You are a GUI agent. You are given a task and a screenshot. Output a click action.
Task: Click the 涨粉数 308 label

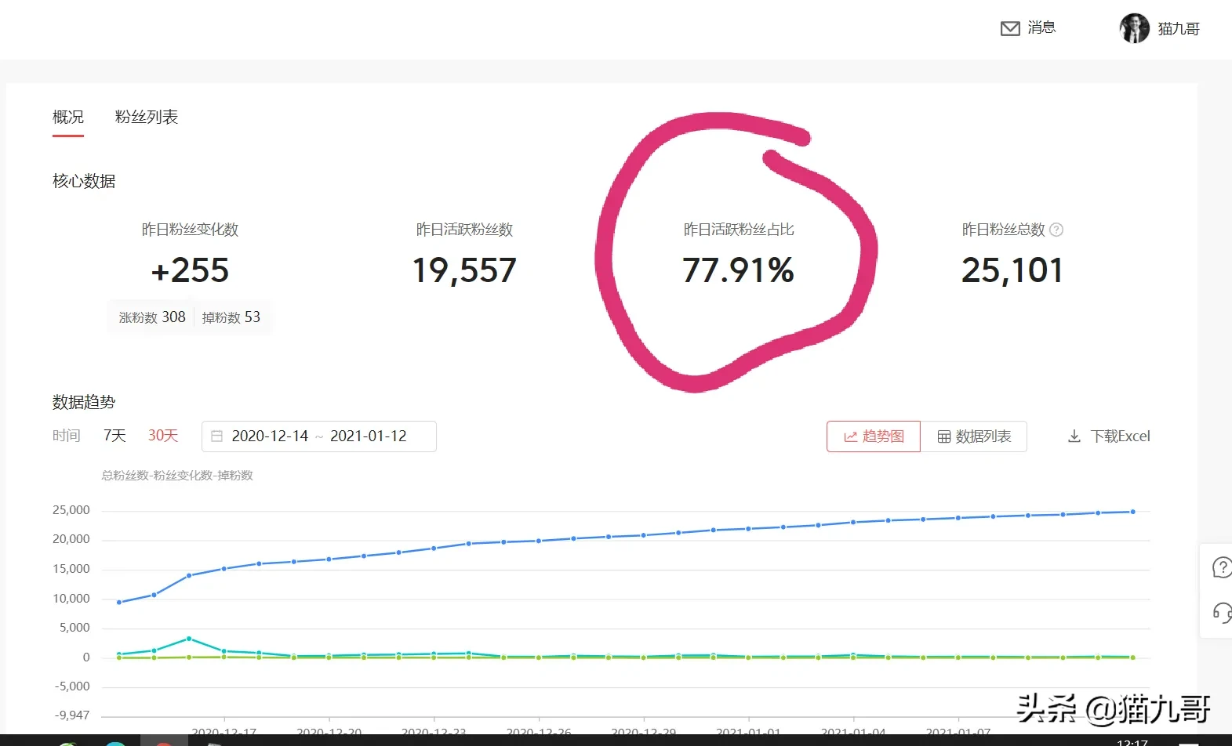point(152,317)
